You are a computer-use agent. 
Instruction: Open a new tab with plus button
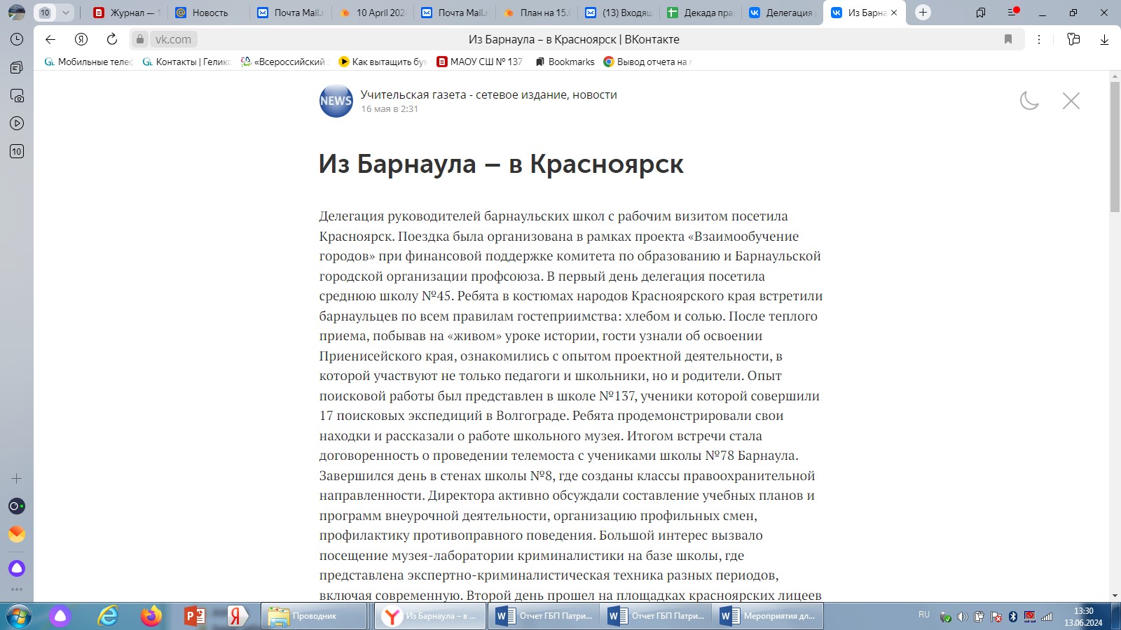coord(923,13)
